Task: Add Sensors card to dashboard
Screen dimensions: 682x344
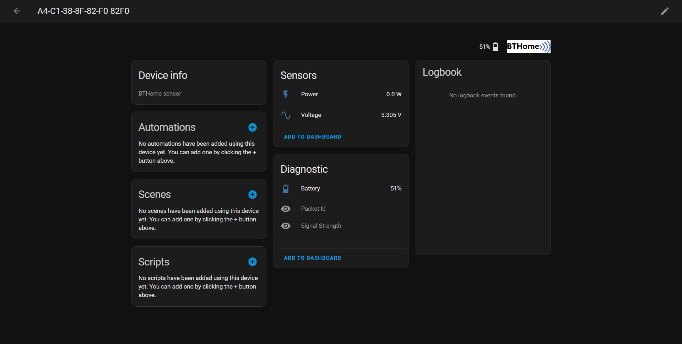Action: 312,137
